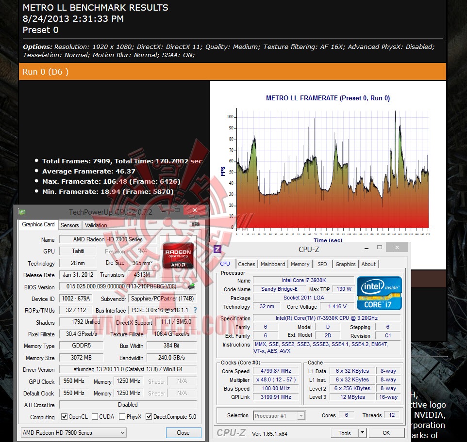
Task: Open the SPD tab in CPU-Z
Action: click(x=322, y=264)
